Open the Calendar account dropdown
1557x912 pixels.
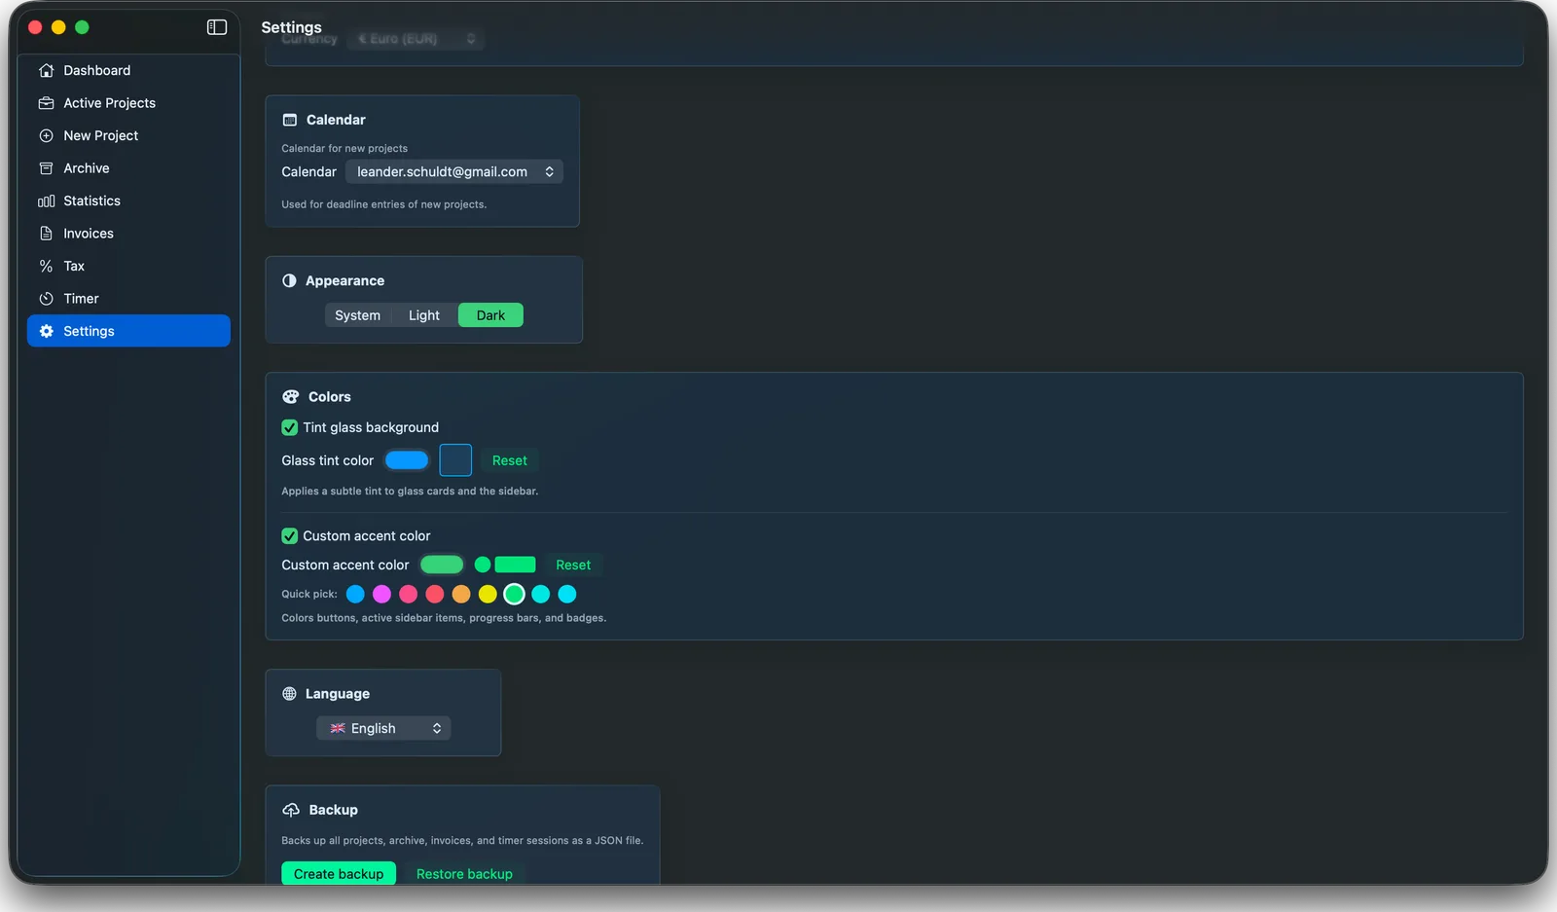point(454,171)
